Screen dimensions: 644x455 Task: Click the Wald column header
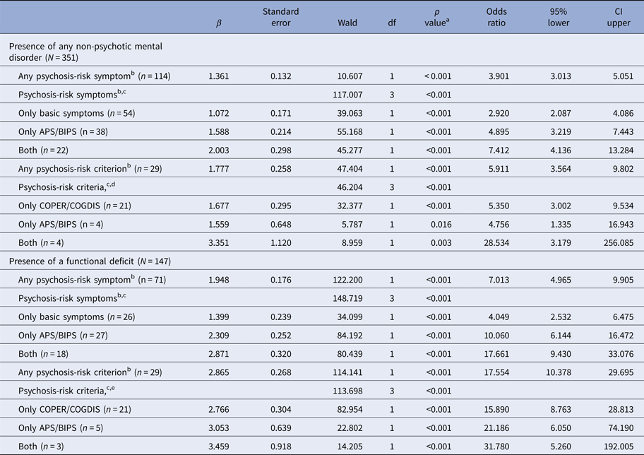(347, 23)
